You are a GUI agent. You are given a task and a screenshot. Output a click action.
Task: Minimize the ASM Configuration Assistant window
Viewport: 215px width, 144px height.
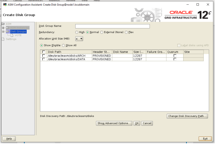point(188,4)
